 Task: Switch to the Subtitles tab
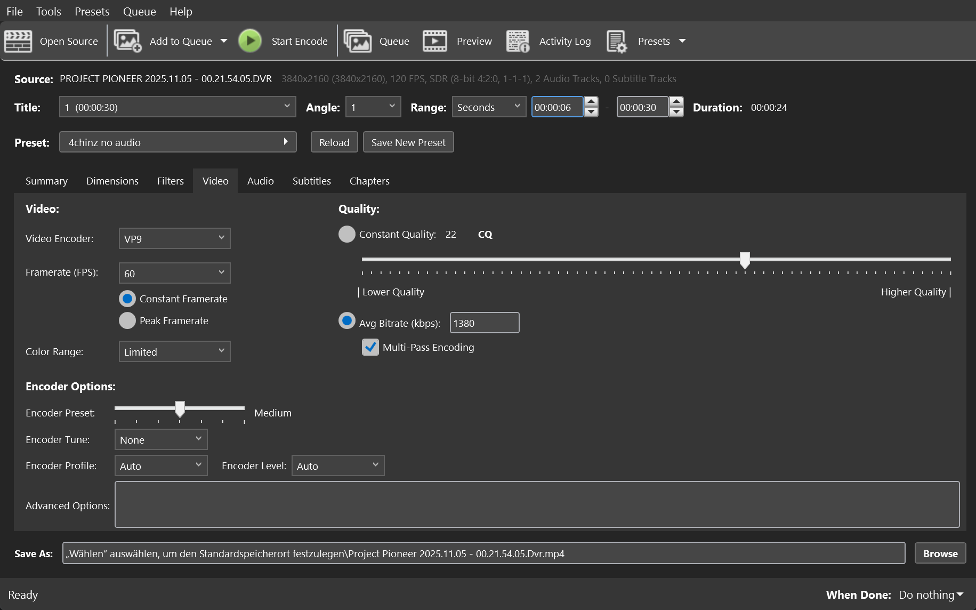(x=312, y=181)
